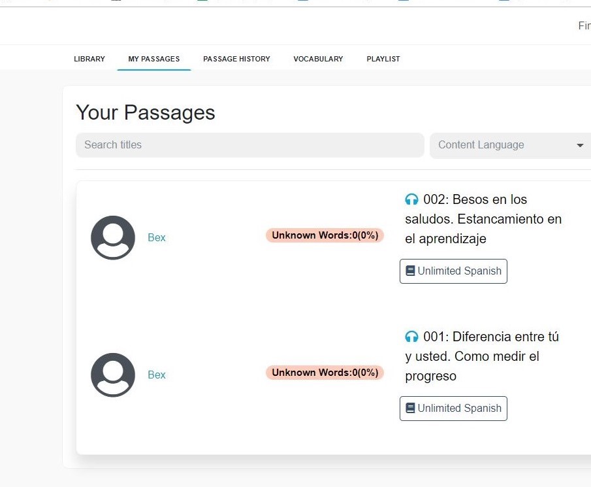591x487 pixels.
Task: Focus the Search titles input field
Action: (249, 145)
